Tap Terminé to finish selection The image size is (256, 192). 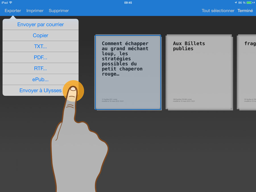[x=245, y=11]
